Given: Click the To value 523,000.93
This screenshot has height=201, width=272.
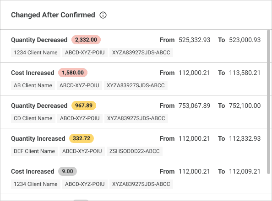Looking at the screenshot, I should (245, 40).
